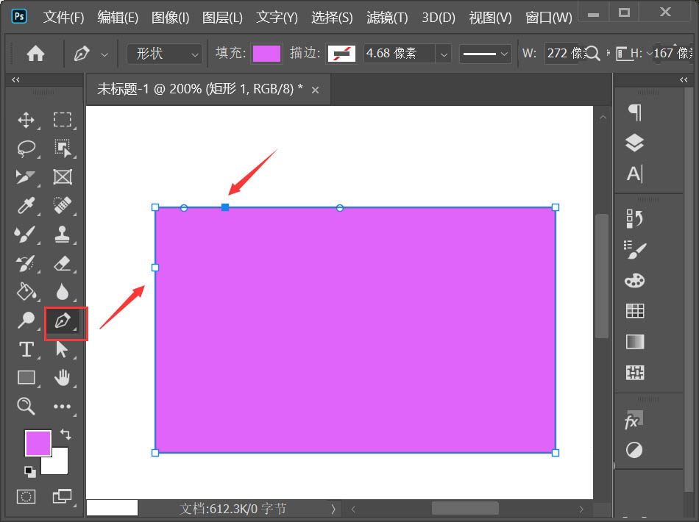699x522 pixels.
Task: Open the stroke line style dropdown
Action: [x=485, y=53]
